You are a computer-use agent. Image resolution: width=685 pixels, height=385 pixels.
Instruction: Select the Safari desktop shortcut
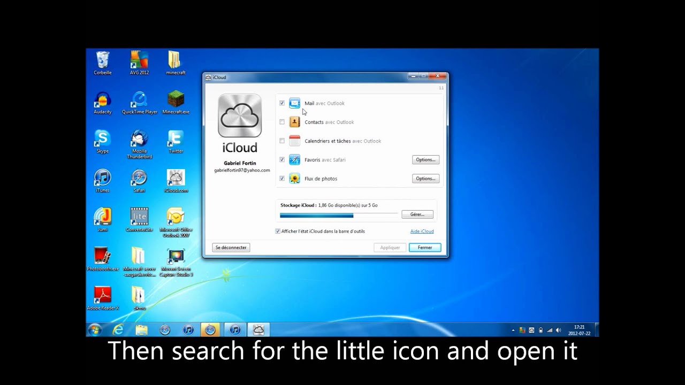(x=139, y=181)
